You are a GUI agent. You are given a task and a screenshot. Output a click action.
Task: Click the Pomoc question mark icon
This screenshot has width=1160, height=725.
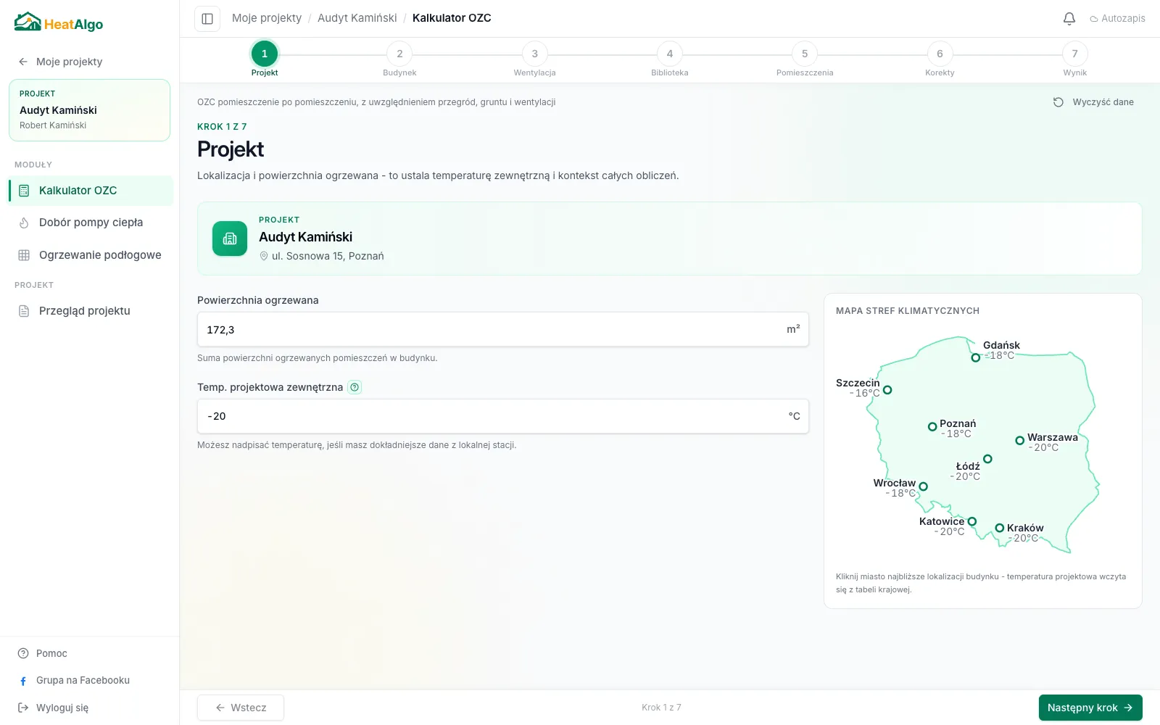(x=23, y=653)
